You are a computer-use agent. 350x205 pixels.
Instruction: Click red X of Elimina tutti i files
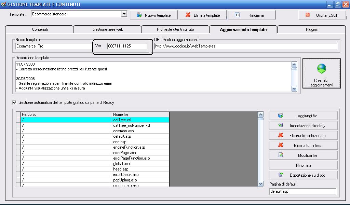pyautogui.click(x=281, y=145)
